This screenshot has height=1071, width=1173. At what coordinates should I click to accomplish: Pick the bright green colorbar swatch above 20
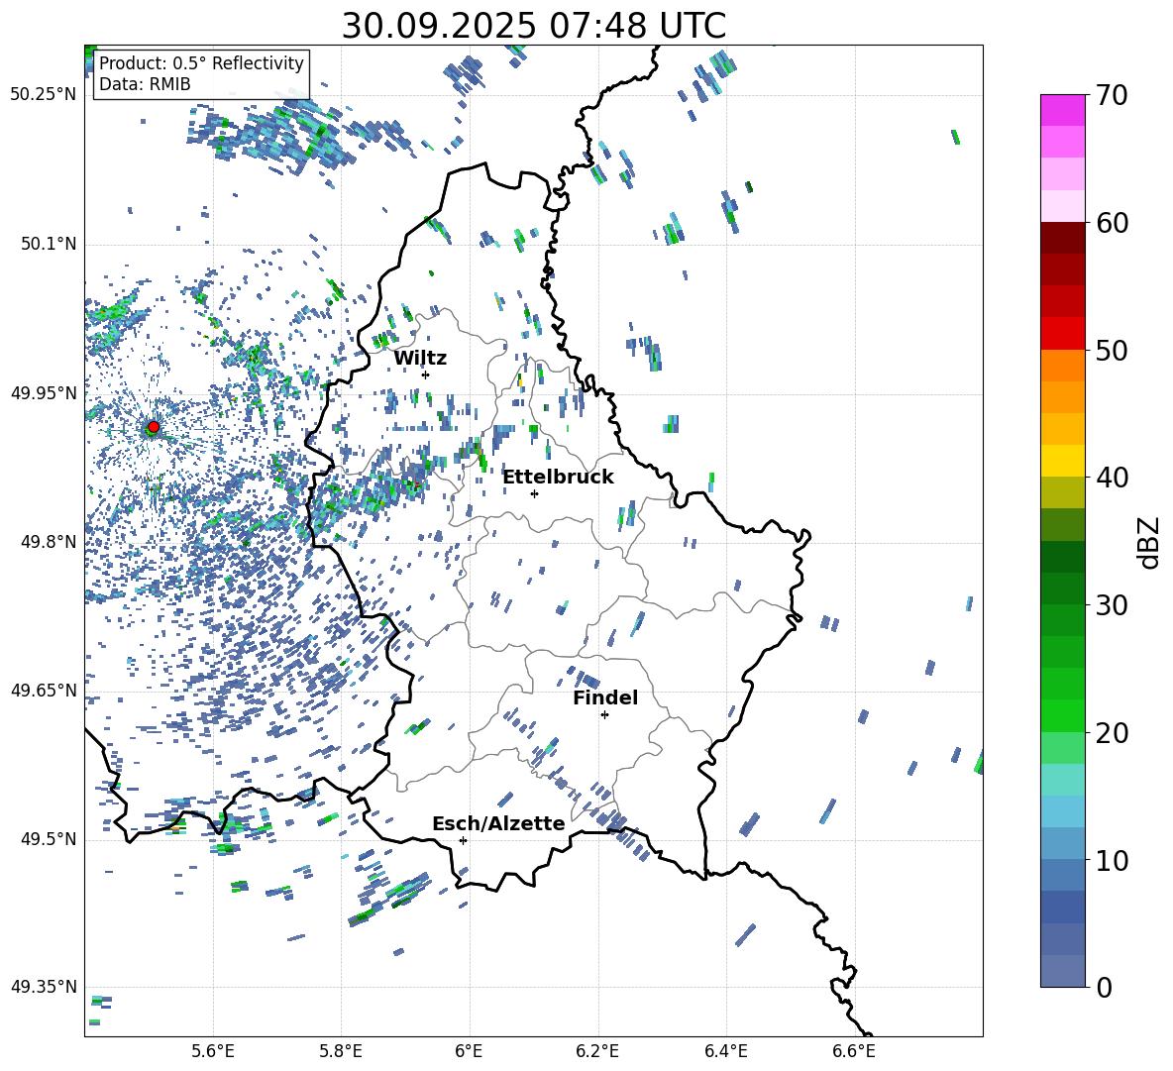coord(1063,715)
